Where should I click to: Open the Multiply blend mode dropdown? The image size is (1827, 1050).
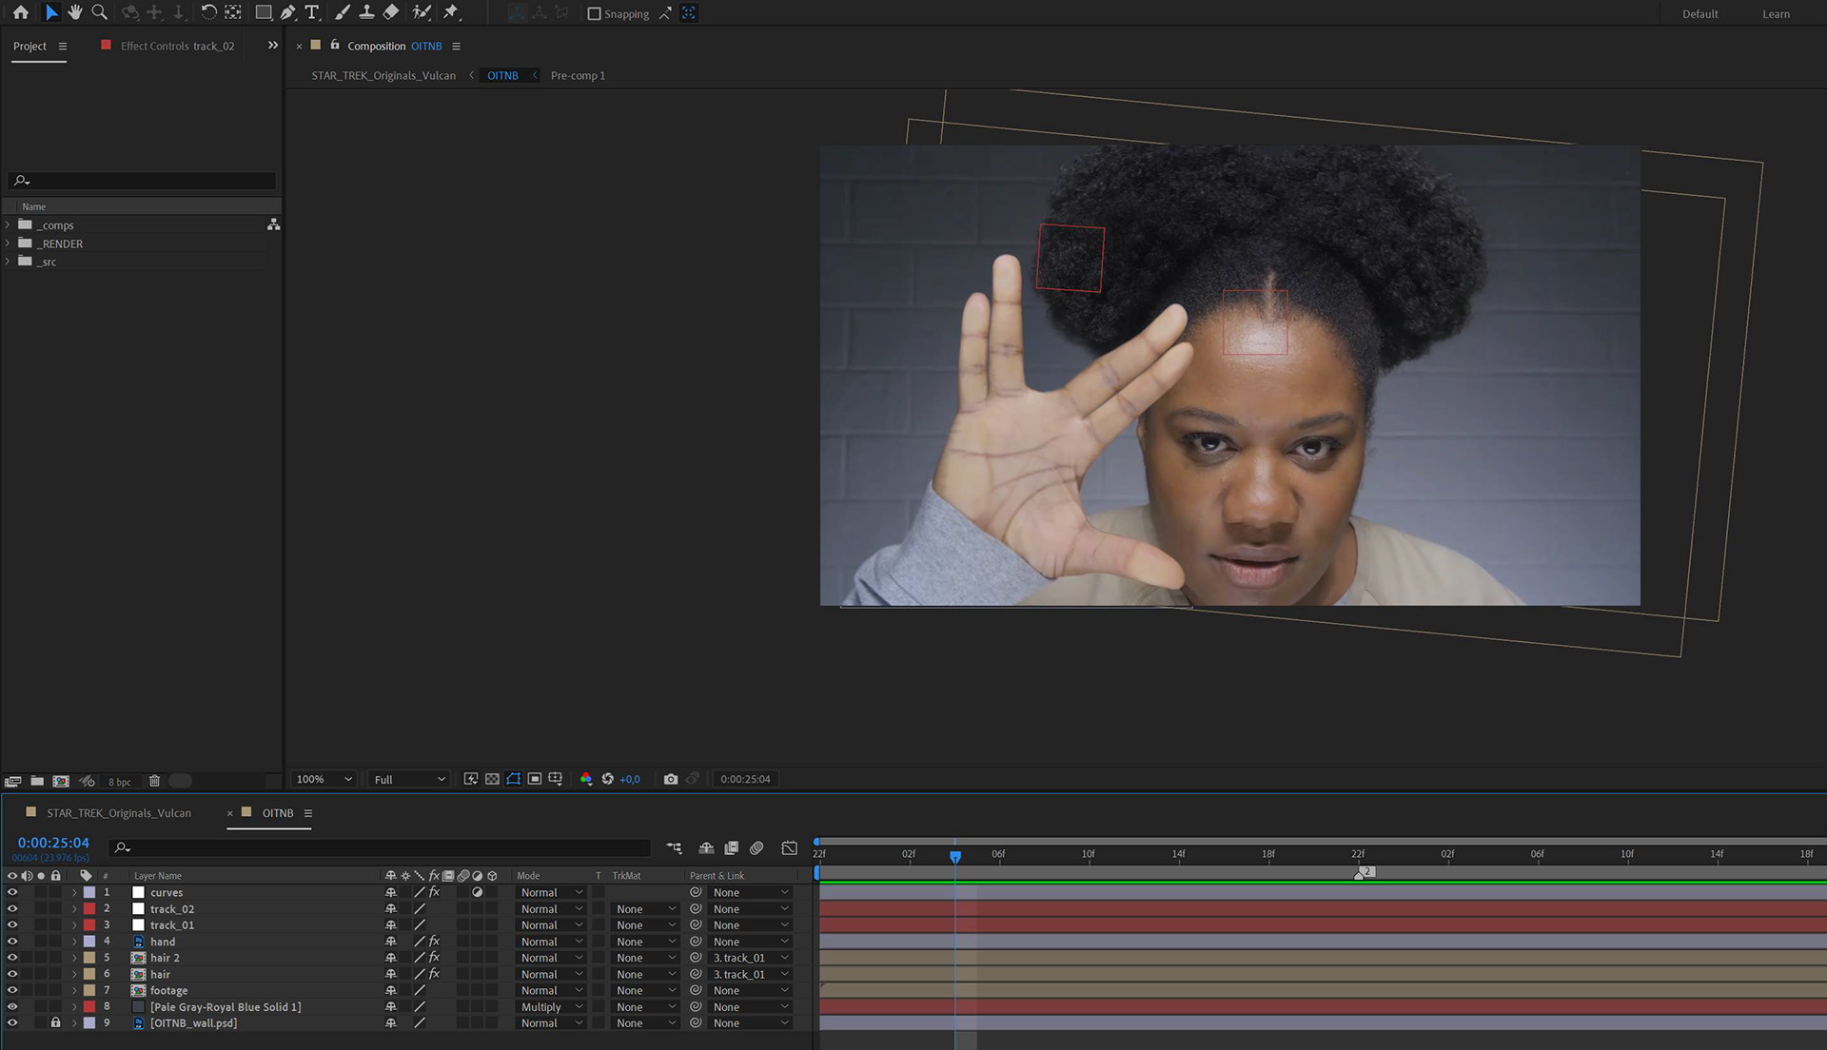click(551, 1007)
